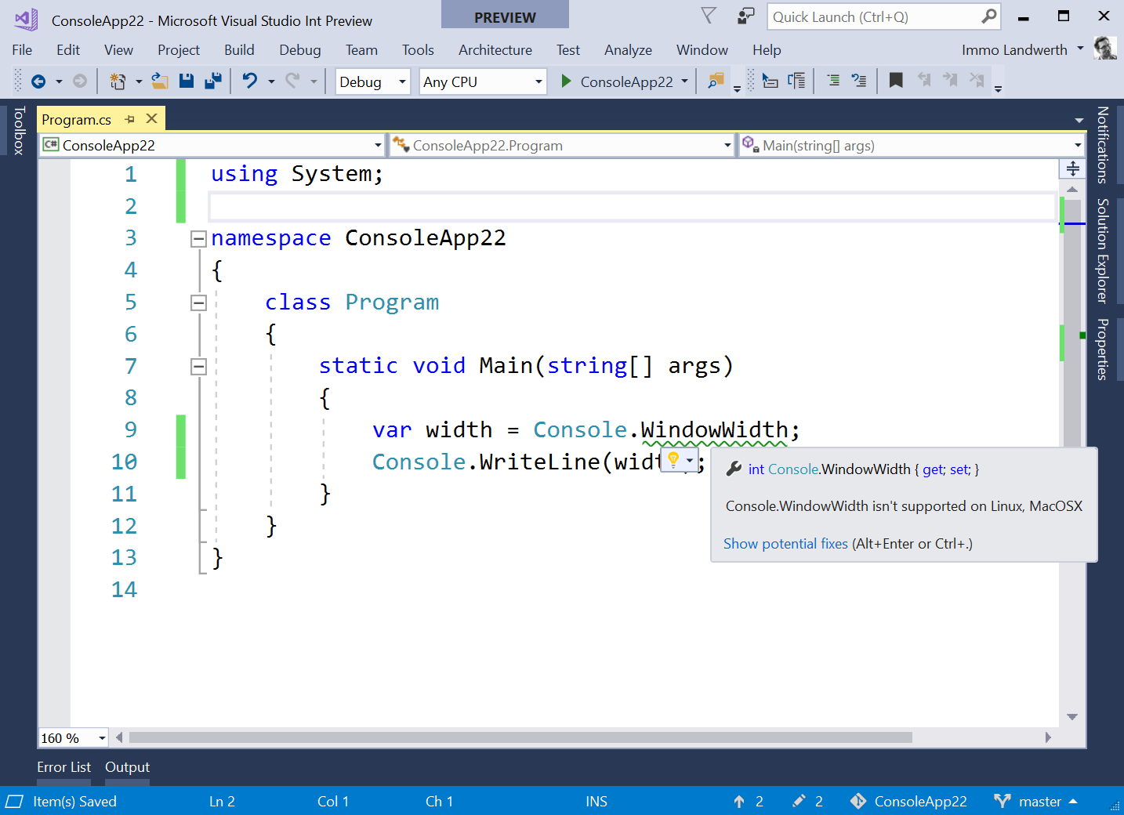Click the Navigate Forward arrow icon

[x=79, y=81]
